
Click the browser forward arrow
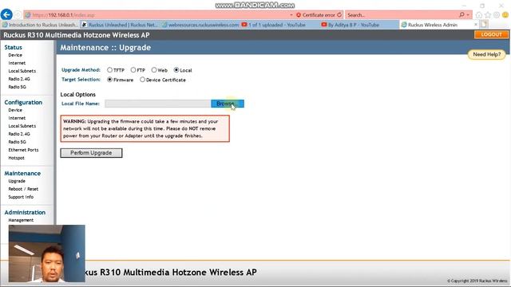point(18,15)
